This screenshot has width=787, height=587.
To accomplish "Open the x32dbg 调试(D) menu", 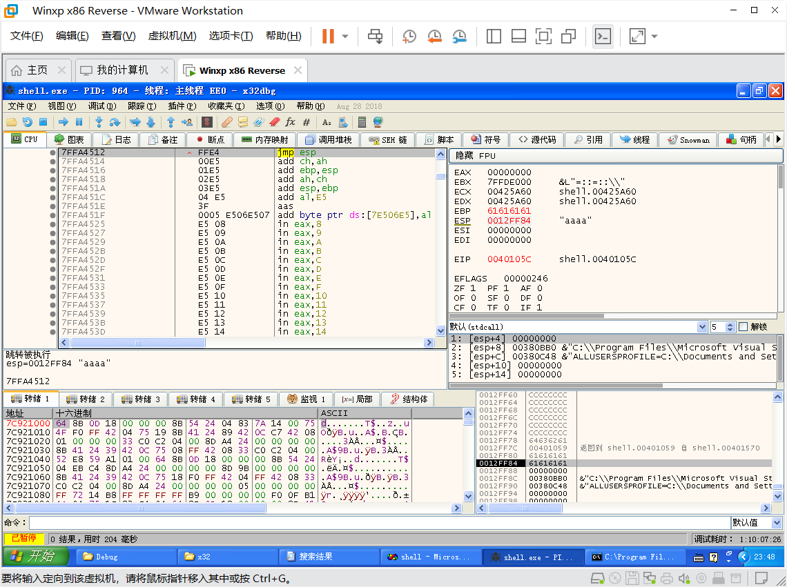I will 102,106.
